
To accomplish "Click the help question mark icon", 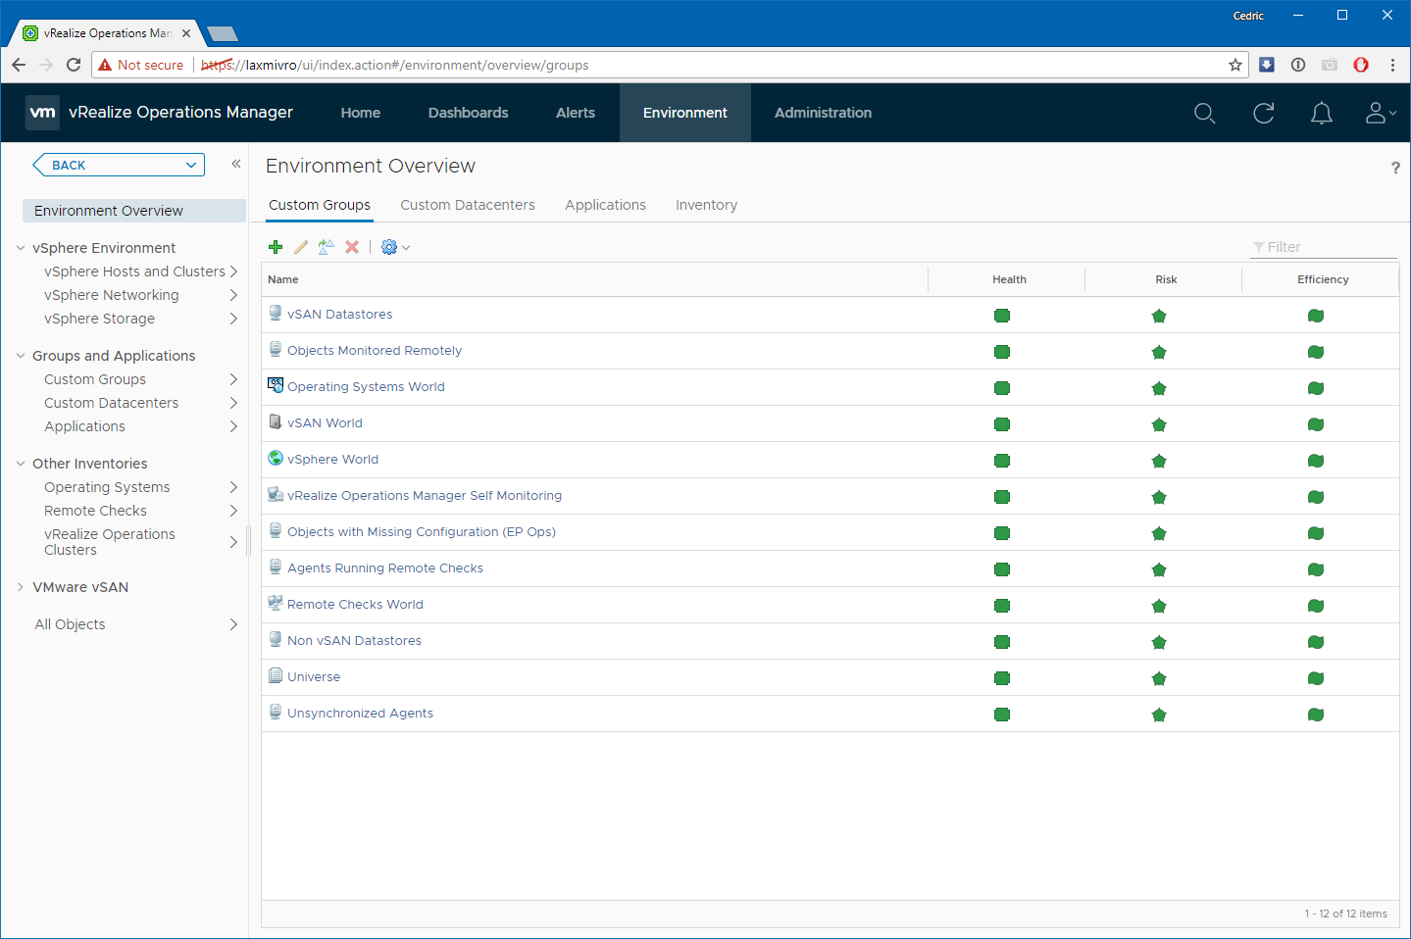I will [1395, 168].
